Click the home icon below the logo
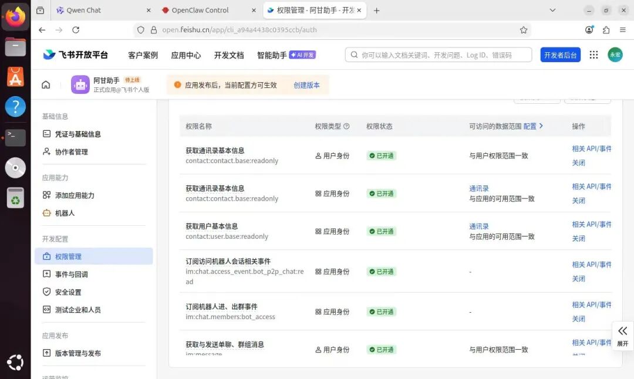 coord(45,84)
